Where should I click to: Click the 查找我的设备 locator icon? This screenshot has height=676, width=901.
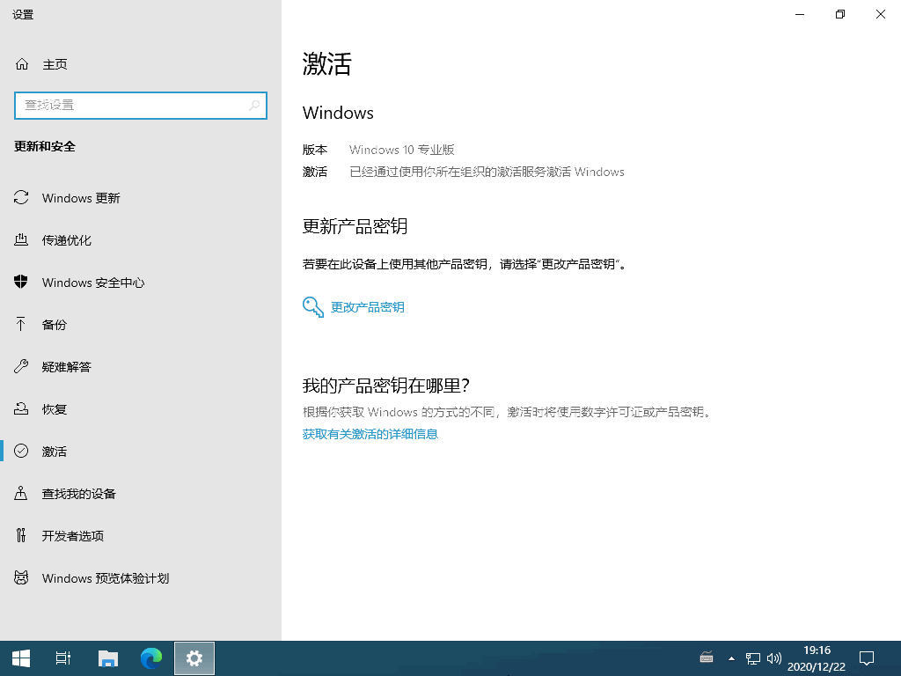21,493
